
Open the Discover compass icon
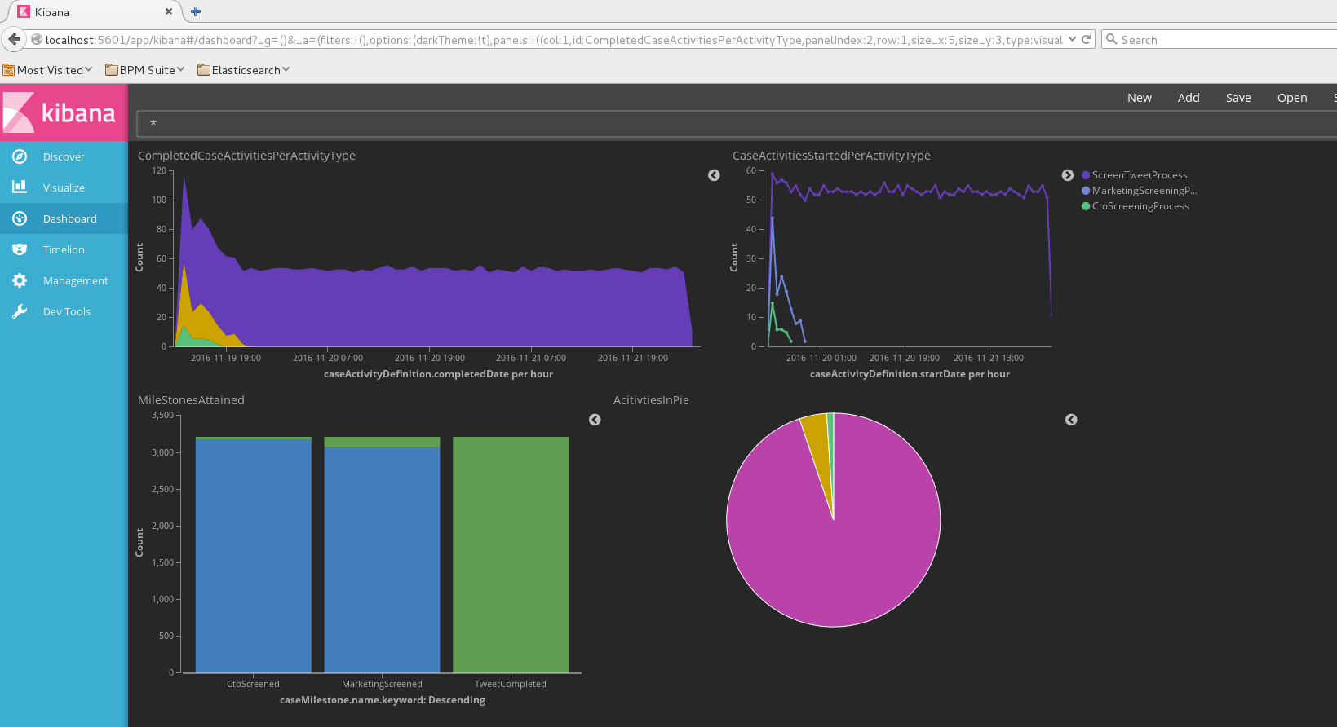point(20,156)
